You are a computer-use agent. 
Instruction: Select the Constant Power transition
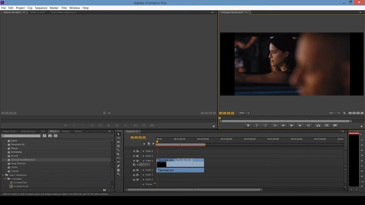pyautogui.click(x=21, y=186)
